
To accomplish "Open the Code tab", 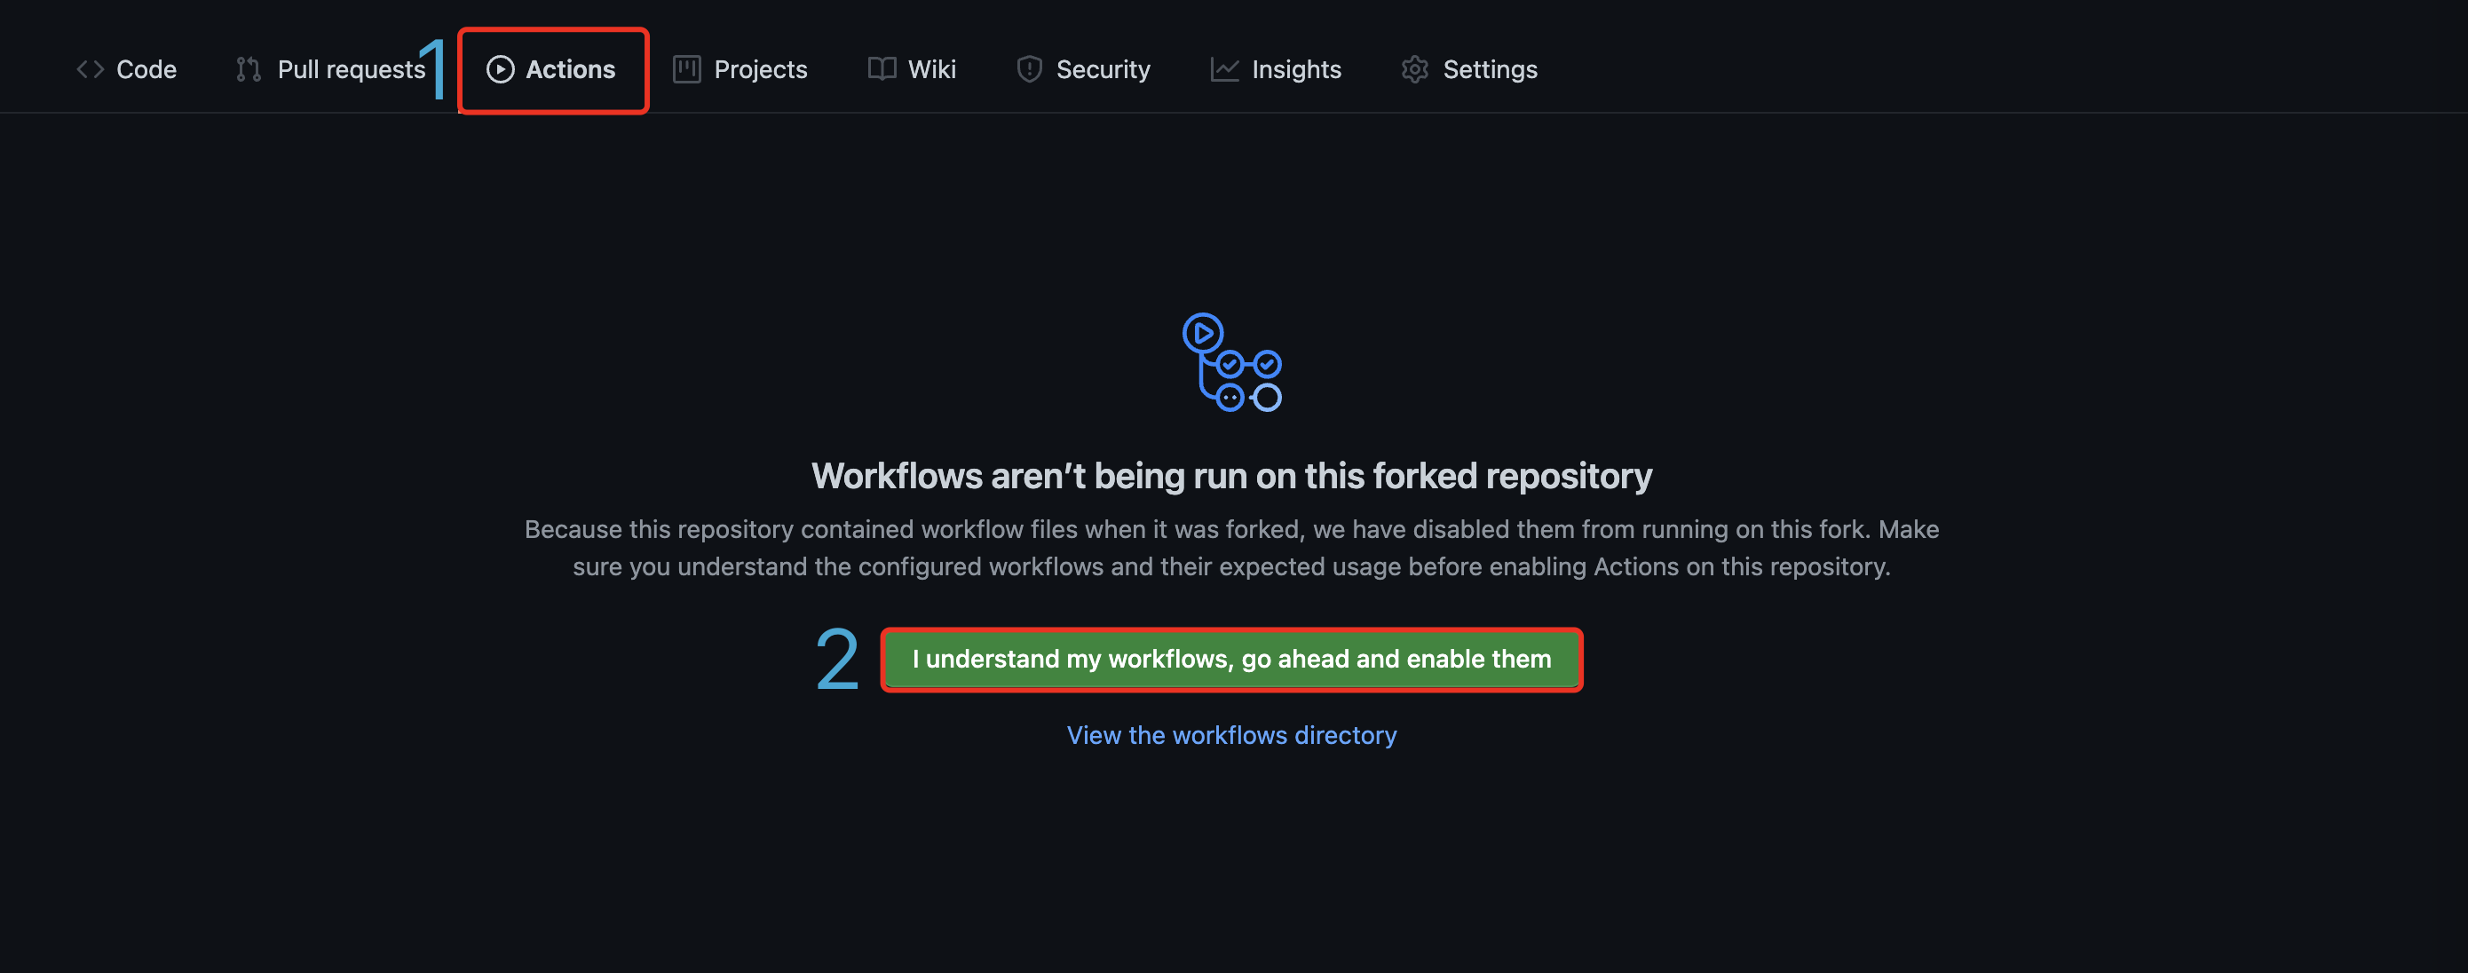I will click(146, 69).
